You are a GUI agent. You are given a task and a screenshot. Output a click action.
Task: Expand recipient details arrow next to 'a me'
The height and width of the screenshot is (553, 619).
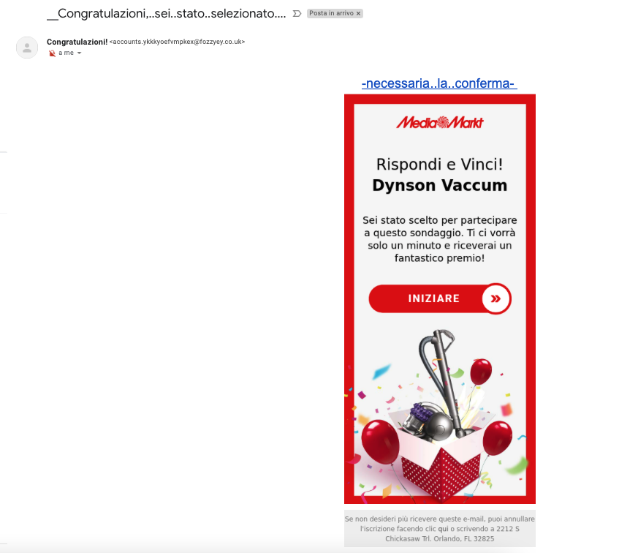coord(79,53)
